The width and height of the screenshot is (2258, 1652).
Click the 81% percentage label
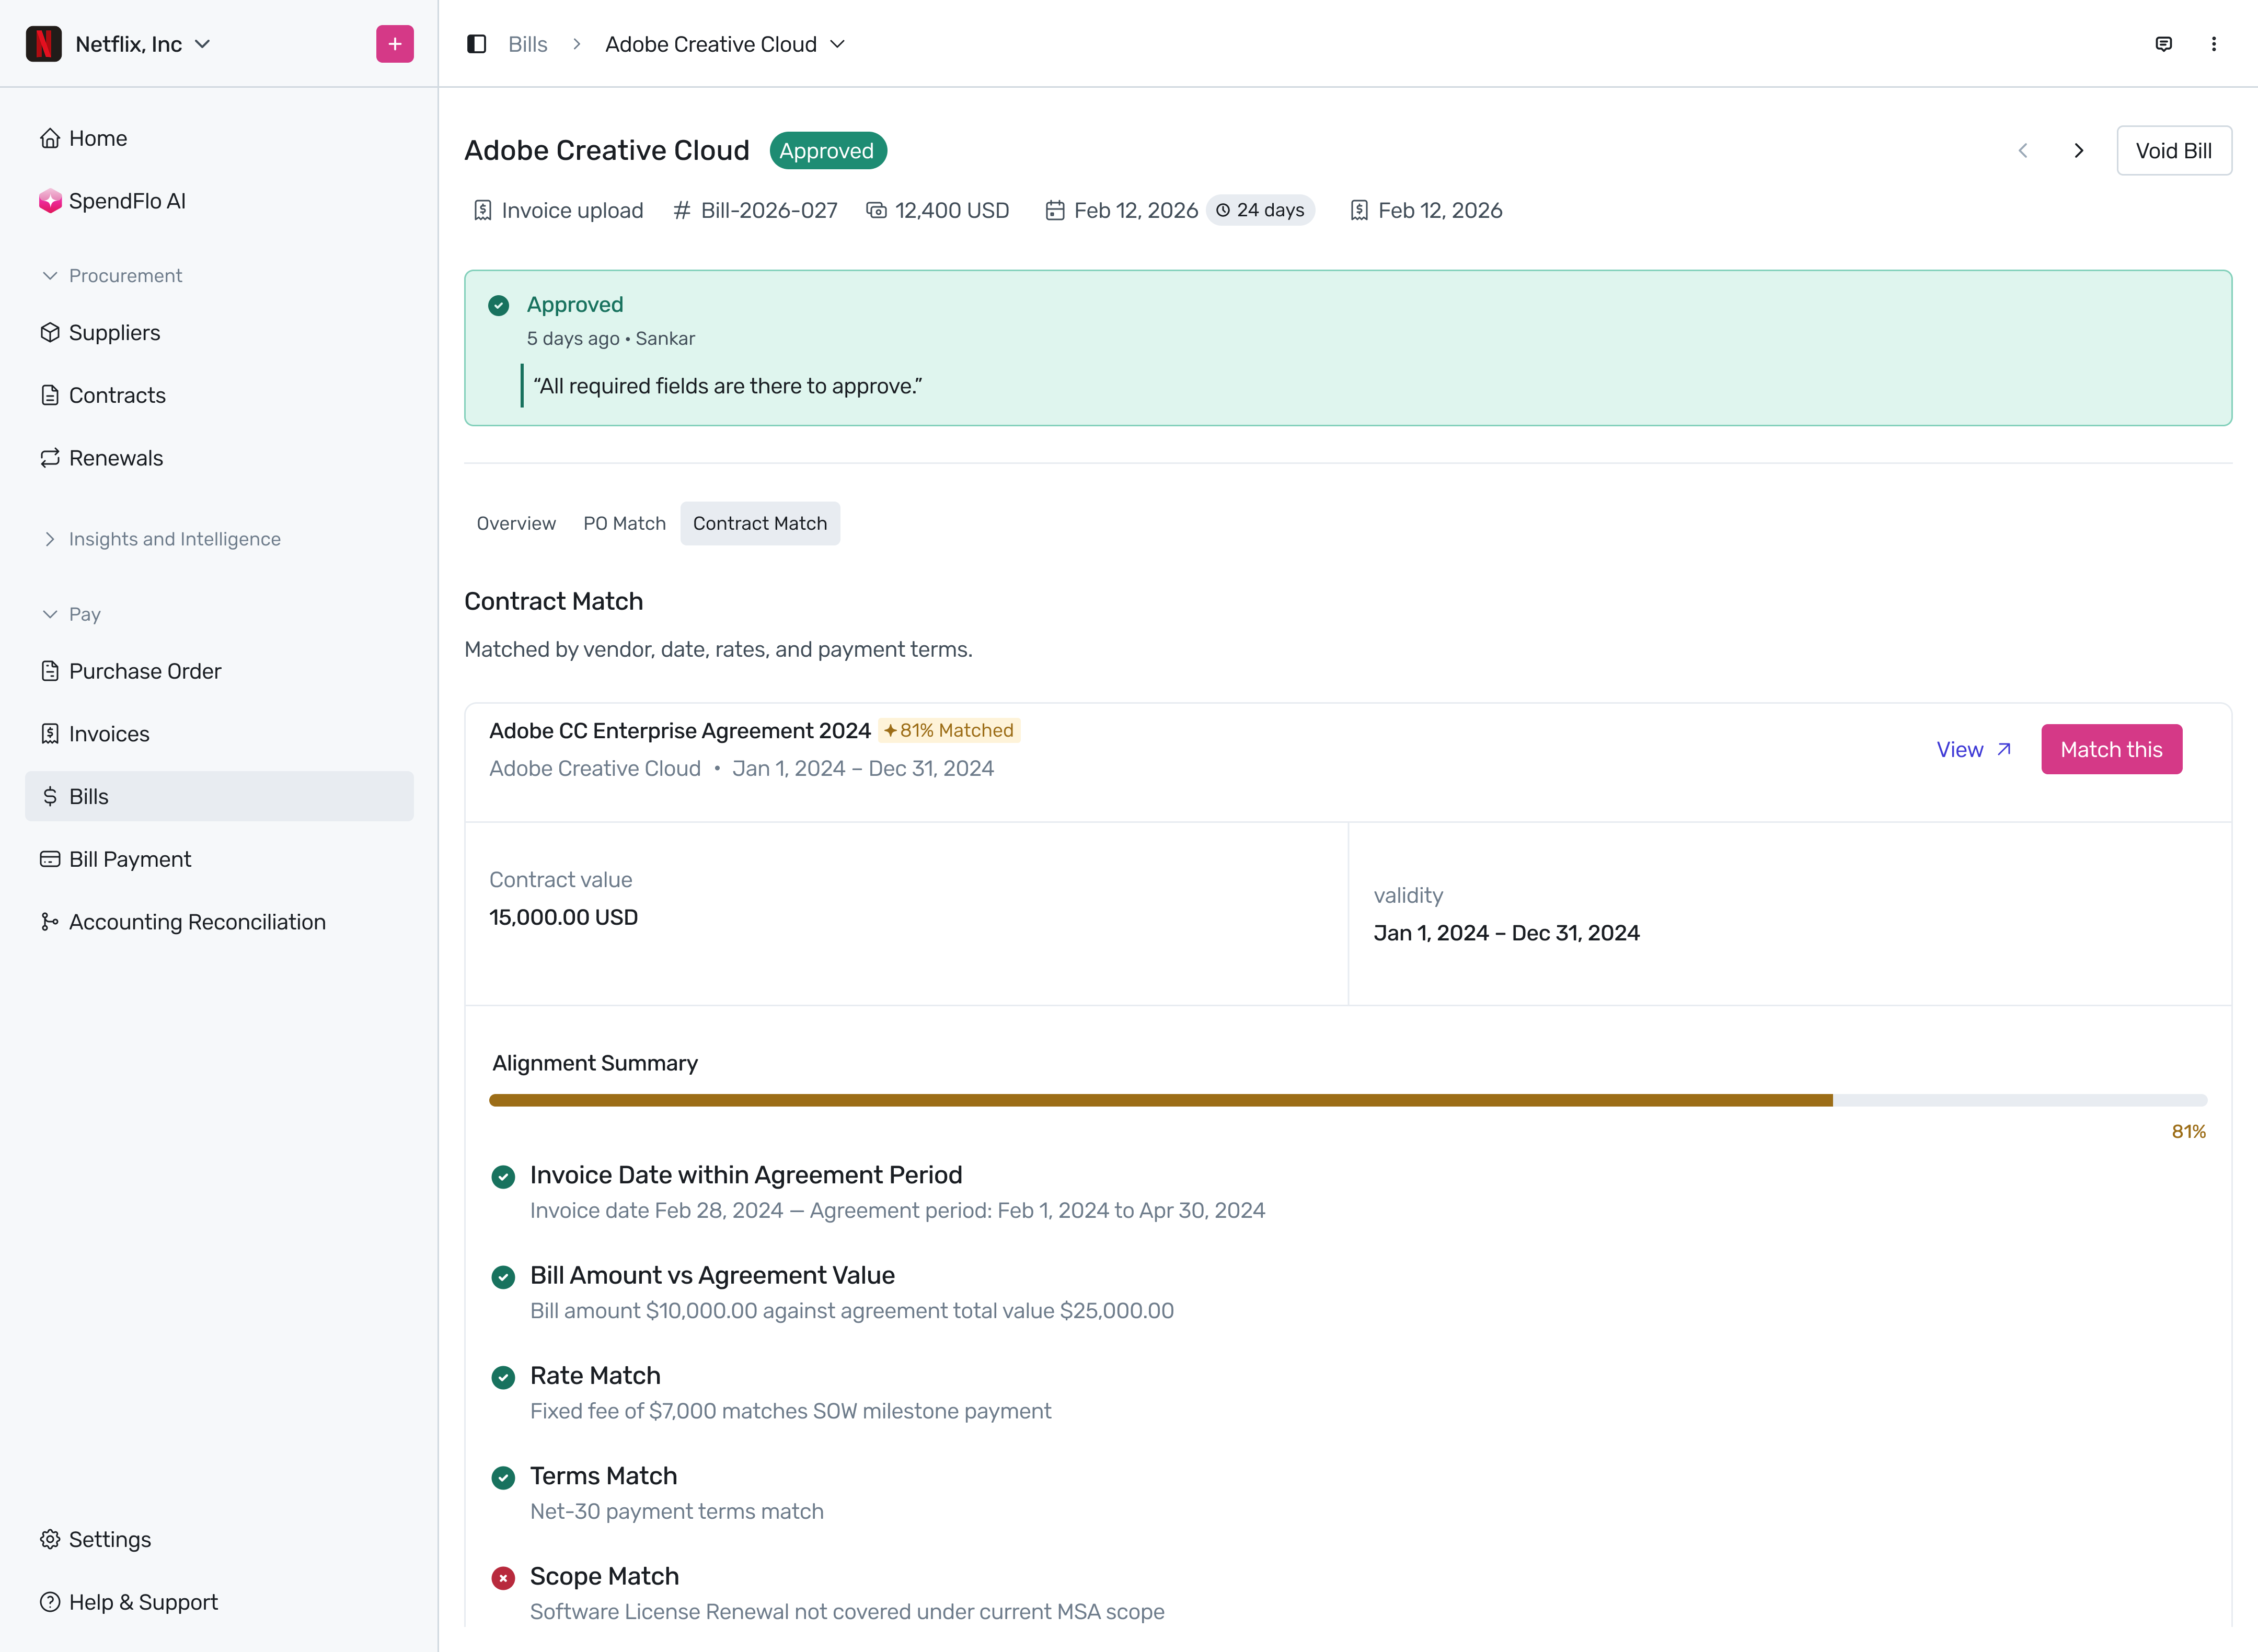click(x=2188, y=1131)
